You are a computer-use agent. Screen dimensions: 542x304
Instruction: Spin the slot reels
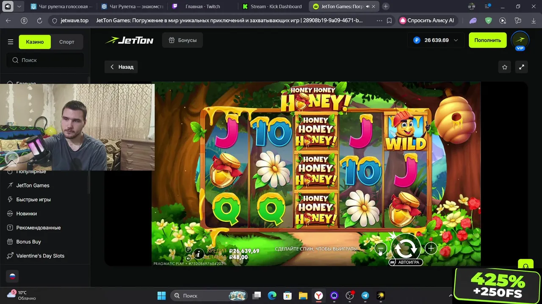click(406, 248)
